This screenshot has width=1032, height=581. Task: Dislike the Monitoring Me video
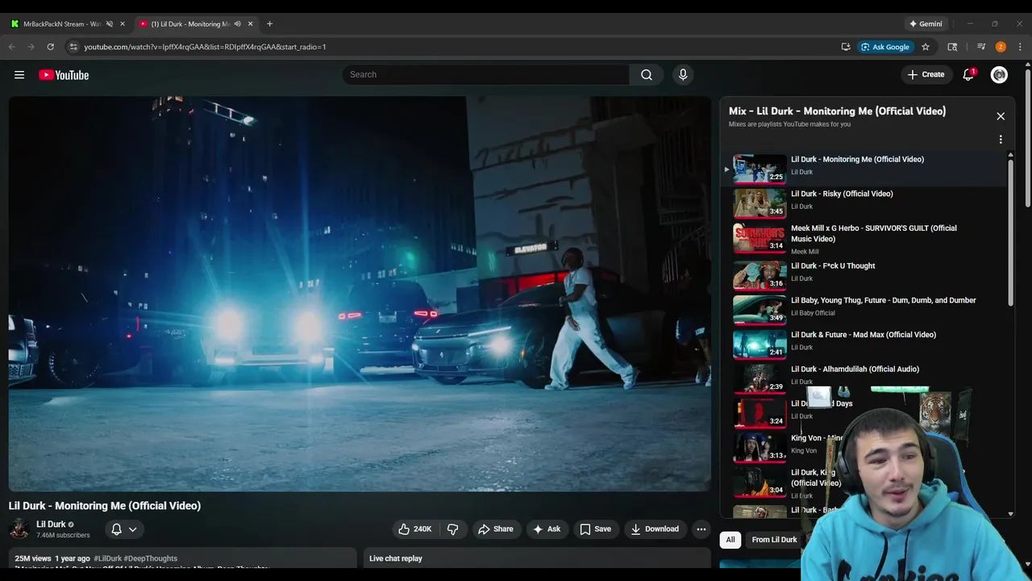[453, 529]
